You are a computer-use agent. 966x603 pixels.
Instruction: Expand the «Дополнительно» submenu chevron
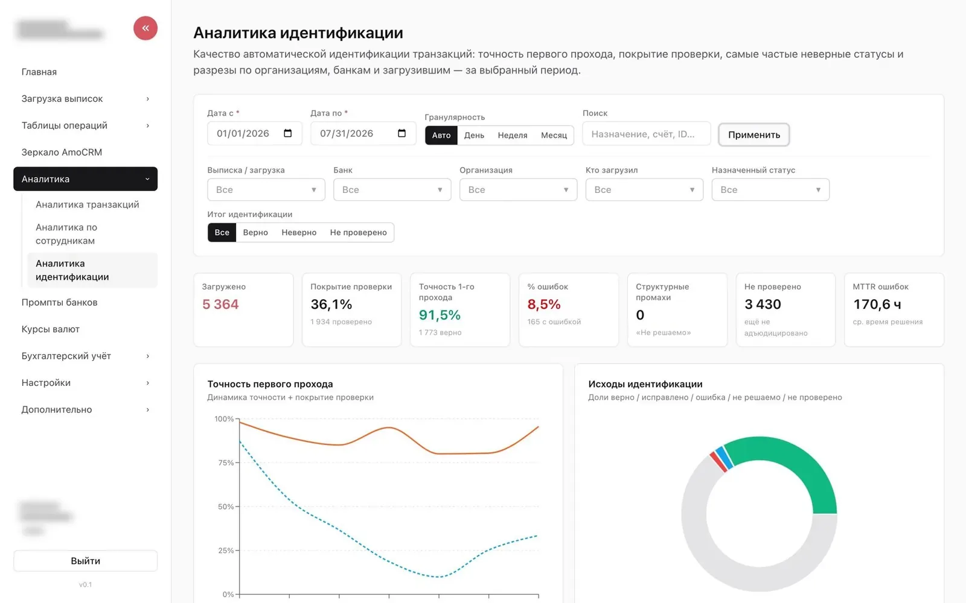tap(148, 410)
